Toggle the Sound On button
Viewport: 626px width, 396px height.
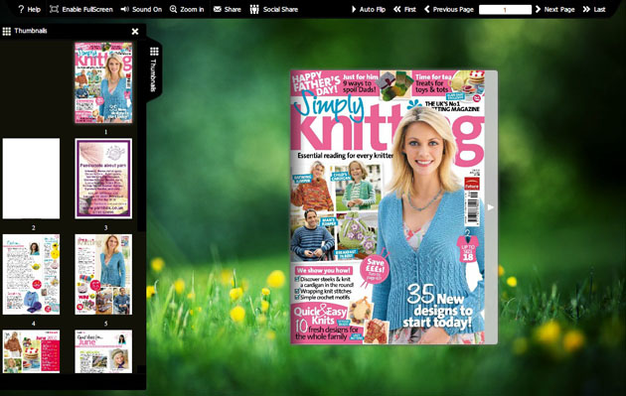[x=141, y=9]
